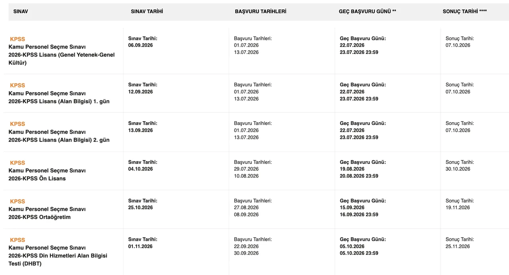This screenshot has height=275, width=509.
Task: Click the SINAV TARİHİ column header
Action: tap(147, 12)
